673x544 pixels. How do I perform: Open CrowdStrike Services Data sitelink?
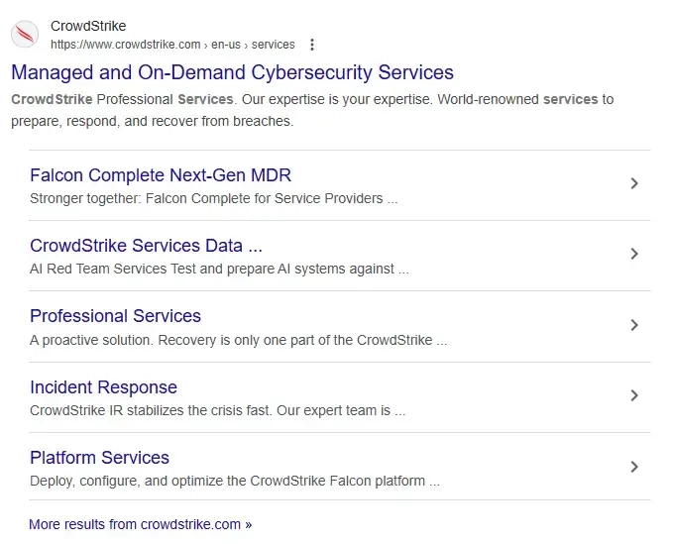click(x=146, y=246)
